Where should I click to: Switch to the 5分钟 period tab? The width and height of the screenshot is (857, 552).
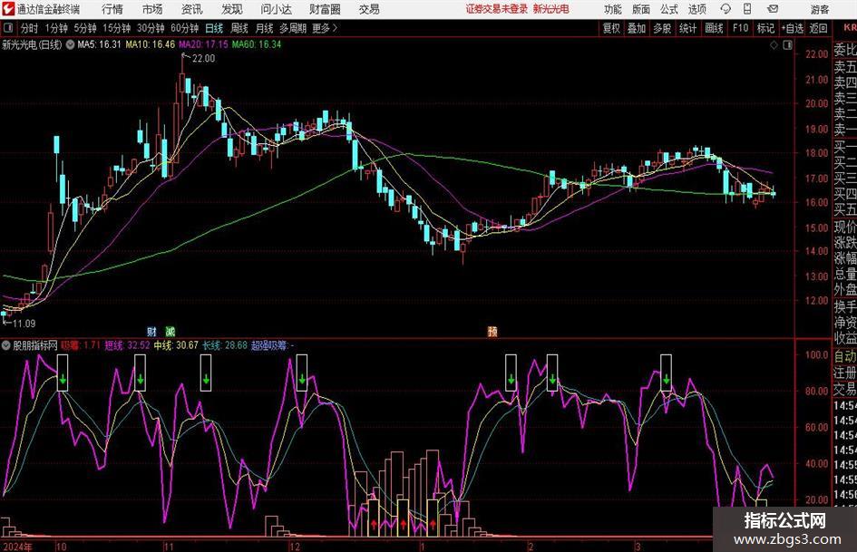[x=84, y=28]
